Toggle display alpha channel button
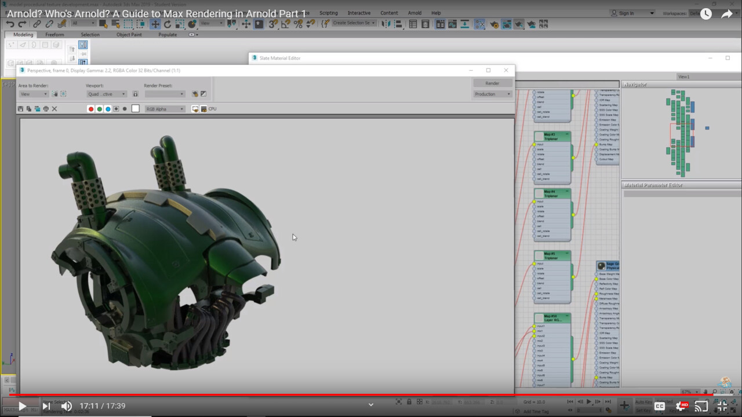This screenshot has width=742, height=417. [116, 109]
